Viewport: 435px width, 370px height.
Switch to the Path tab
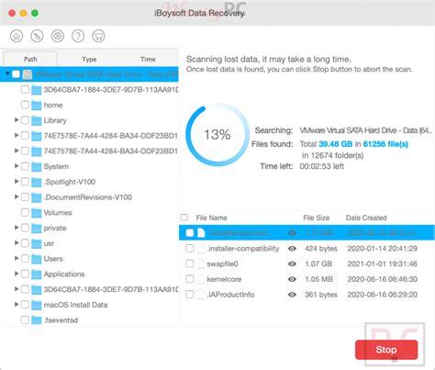pos(30,59)
